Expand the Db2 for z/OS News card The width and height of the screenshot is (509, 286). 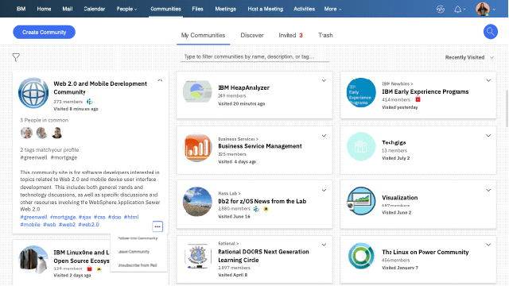coord(324,191)
